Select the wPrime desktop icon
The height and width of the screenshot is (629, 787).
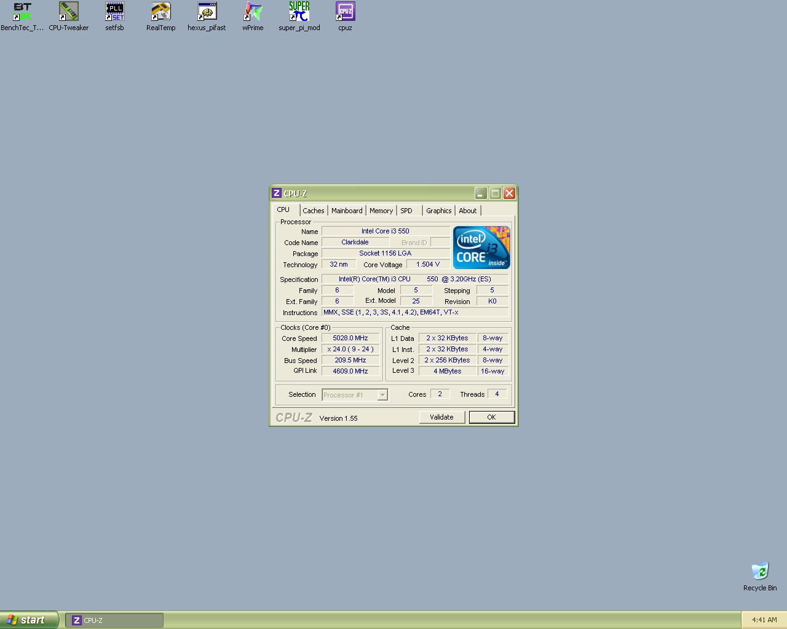(253, 12)
